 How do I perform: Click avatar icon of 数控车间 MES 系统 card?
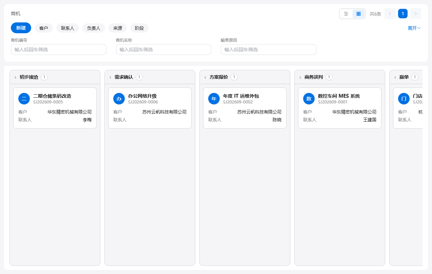pos(309,99)
